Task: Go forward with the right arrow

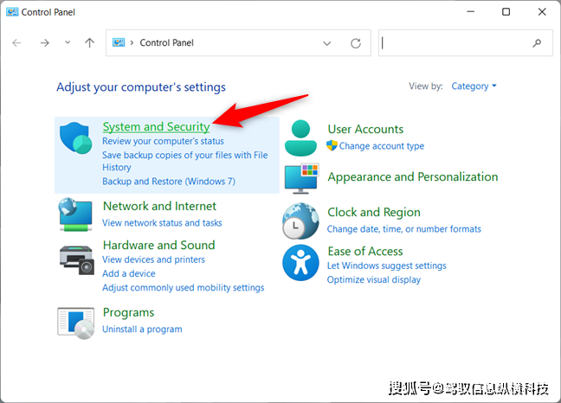Action: tap(44, 43)
